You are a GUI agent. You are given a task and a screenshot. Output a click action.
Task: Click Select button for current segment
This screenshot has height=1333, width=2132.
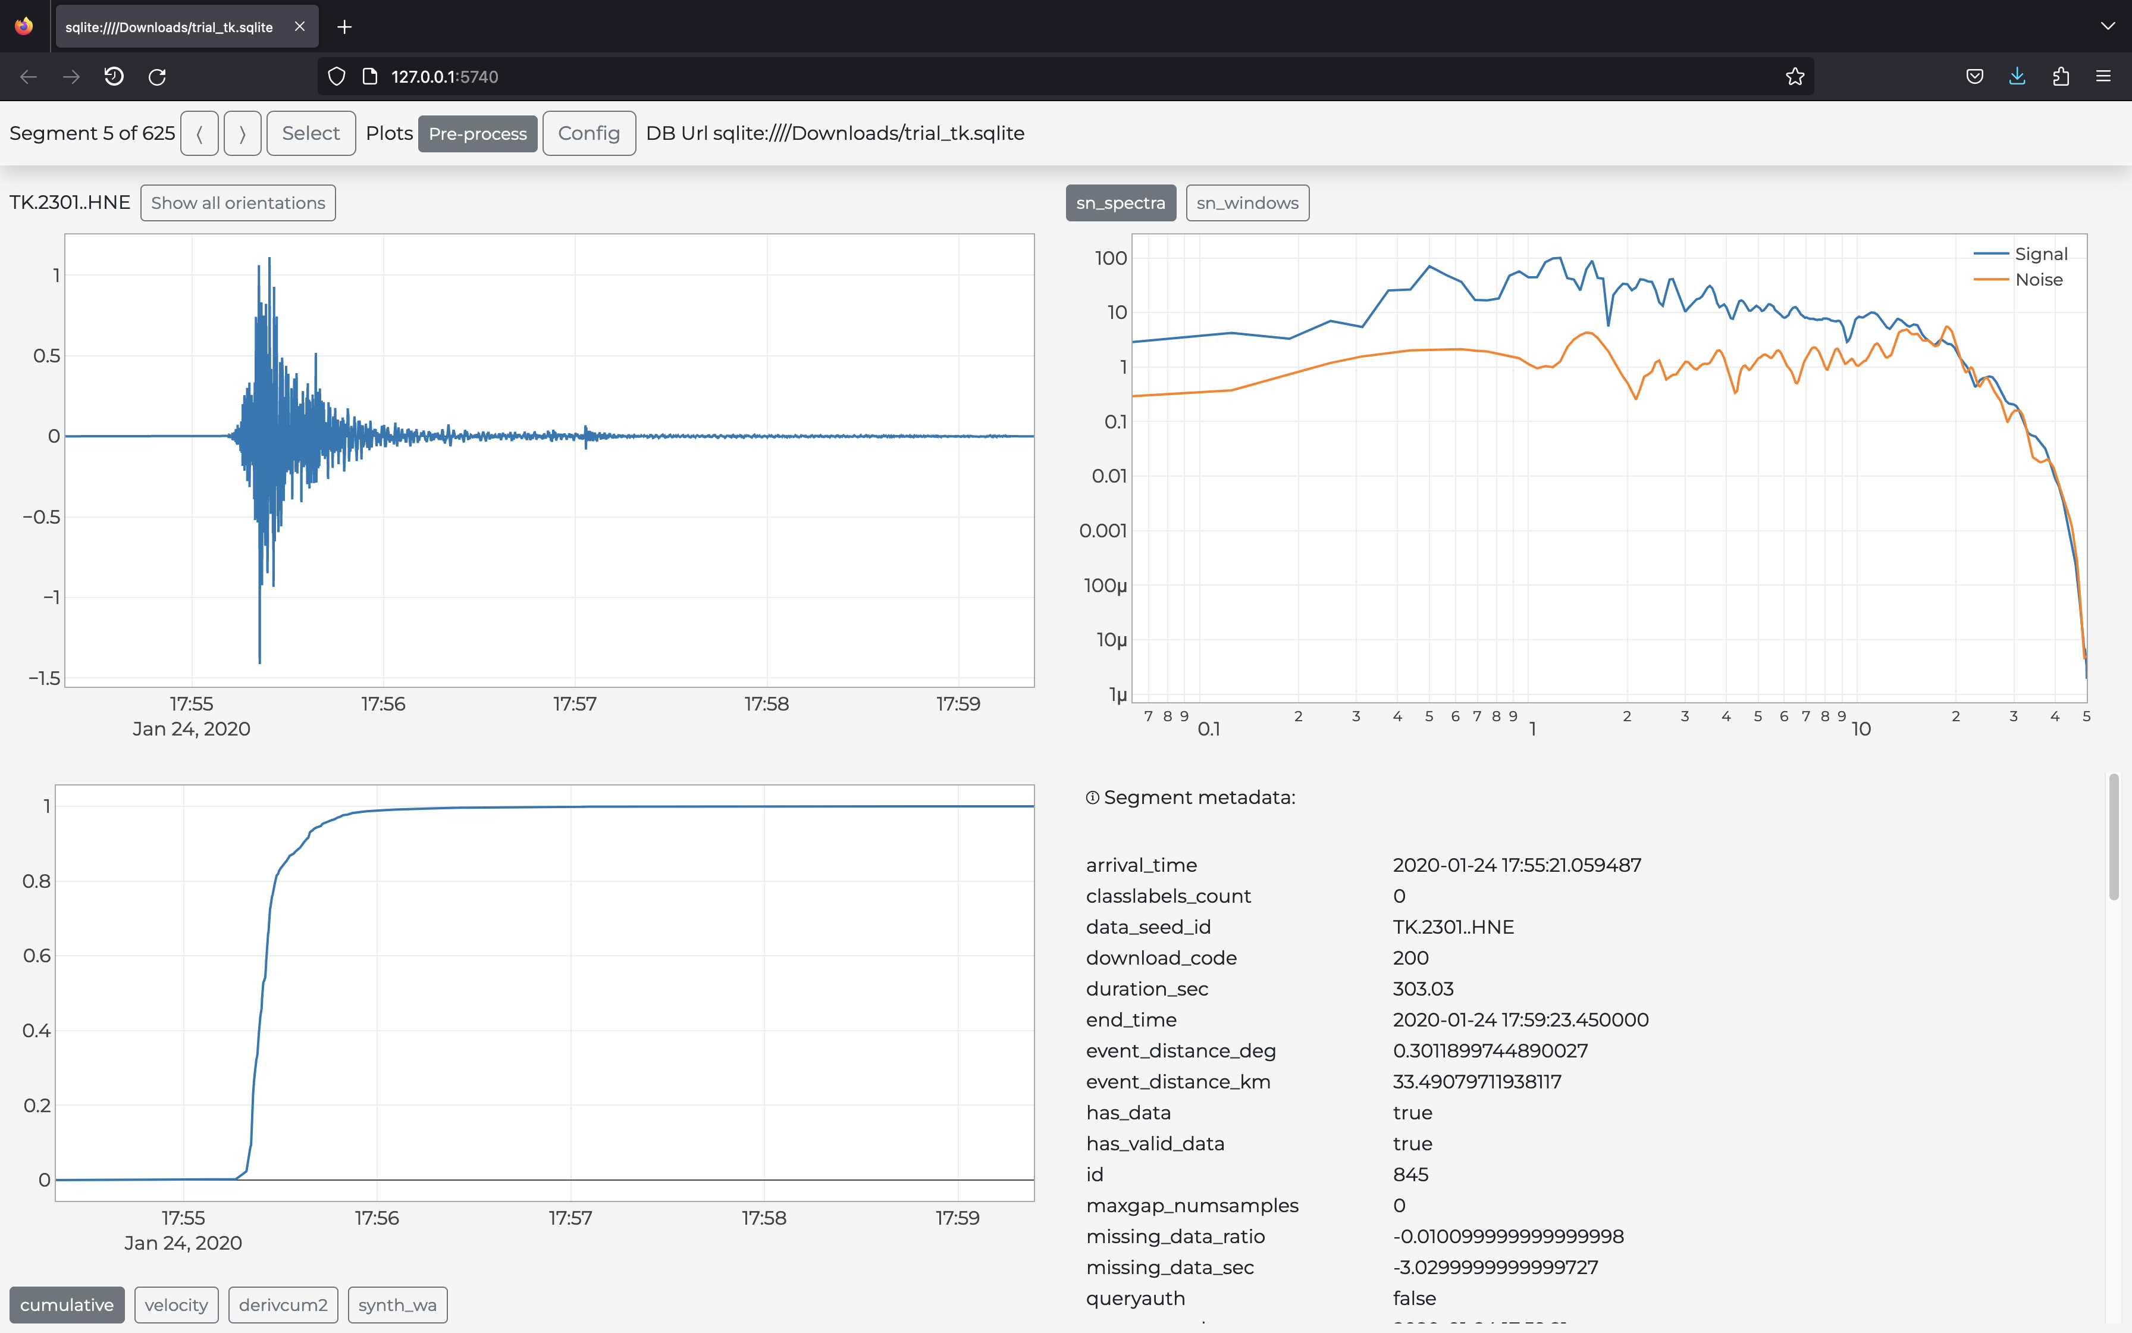click(x=310, y=132)
